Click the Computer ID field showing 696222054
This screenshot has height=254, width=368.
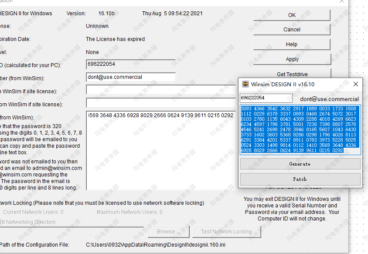131,64
